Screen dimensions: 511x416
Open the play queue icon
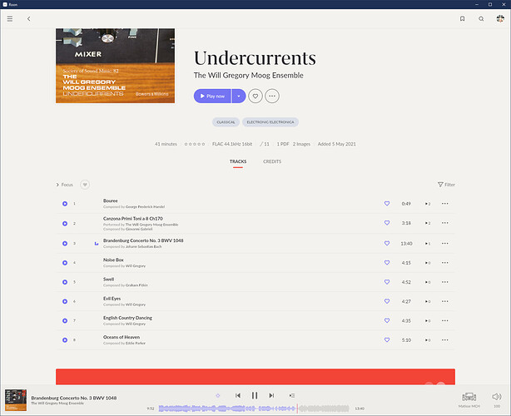tap(291, 395)
